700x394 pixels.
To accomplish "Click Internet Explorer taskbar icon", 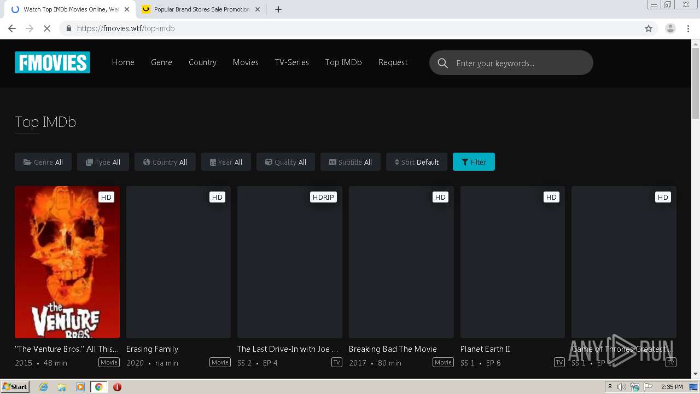I will (x=43, y=387).
